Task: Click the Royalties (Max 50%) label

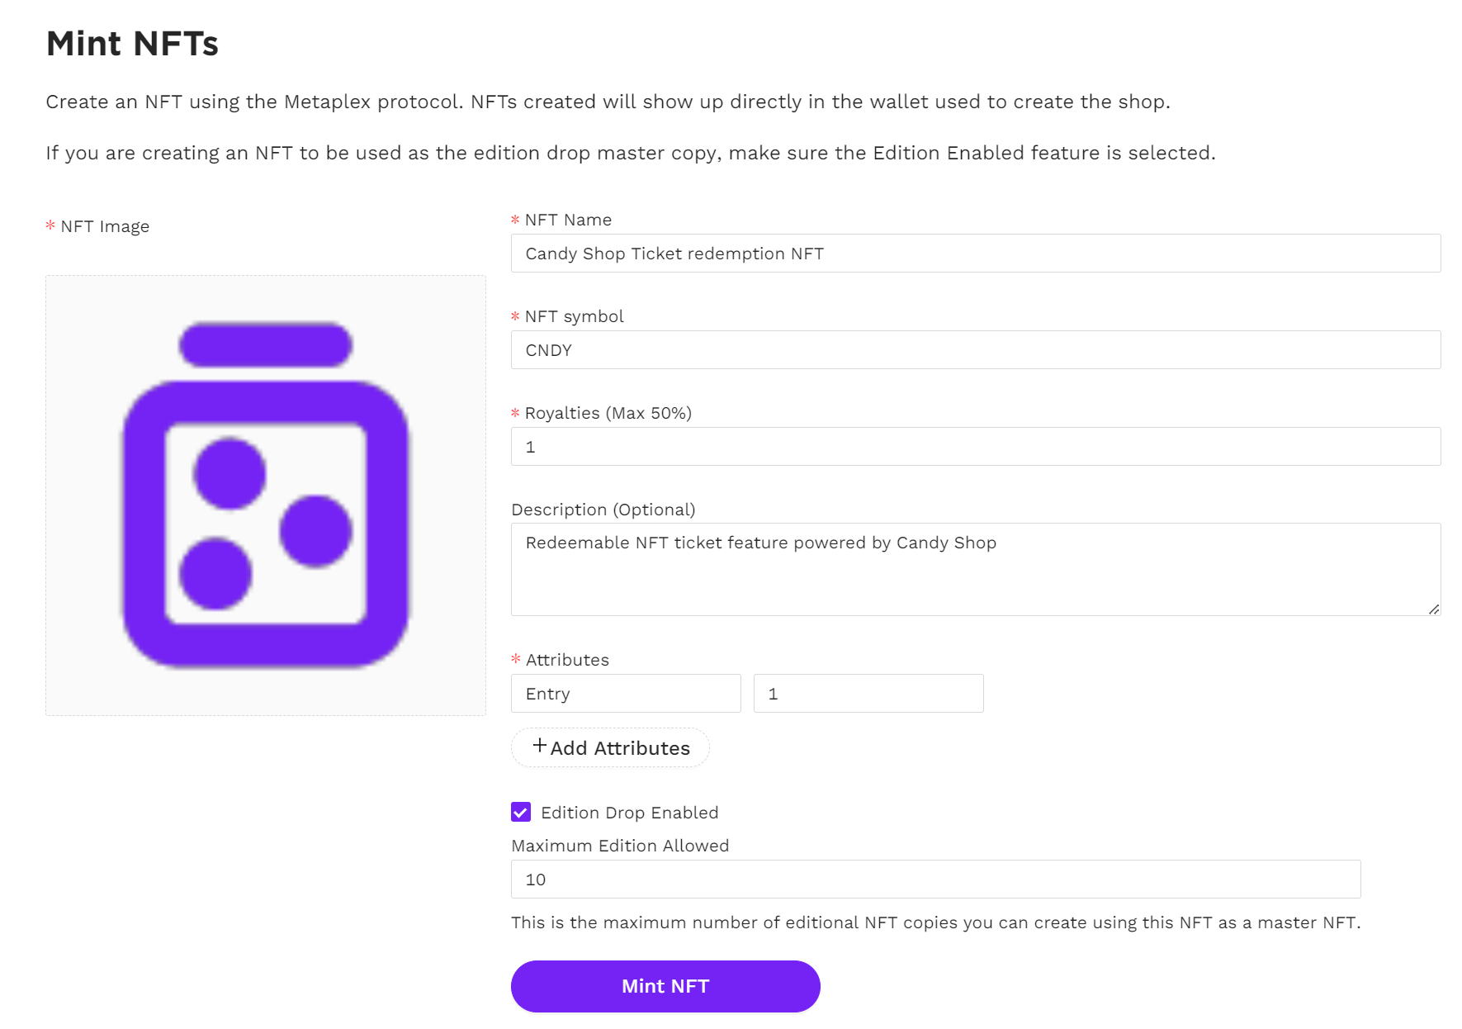Action: pyautogui.click(x=608, y=413)
